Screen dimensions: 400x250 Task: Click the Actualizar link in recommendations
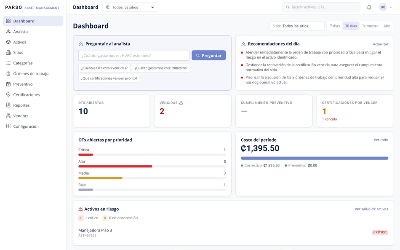click(380, 44)
